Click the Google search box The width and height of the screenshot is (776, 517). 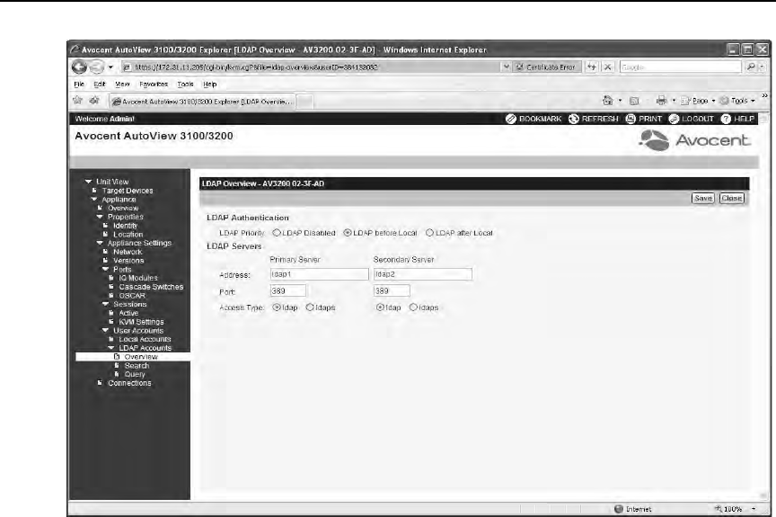pyautogui.click(x=681, y=67)
